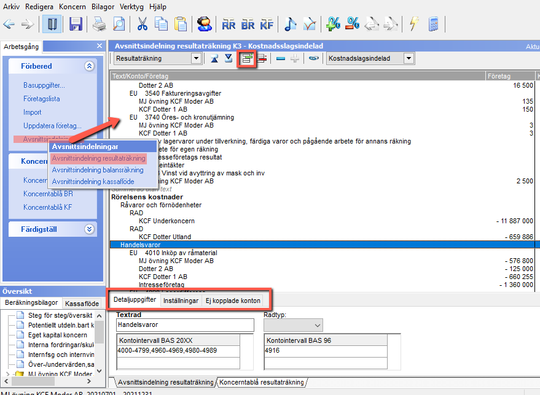This screenshot has width=540, height=395.
Task: Open the Företagslista link
Action: click(x=42, y=99)
